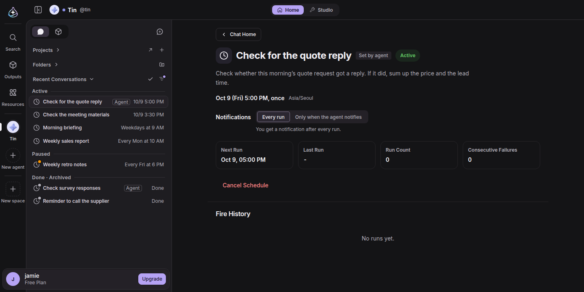The width and height of the screenshot is (584, 292).
Task: Select Every run notifications
Action: [273, 117]
